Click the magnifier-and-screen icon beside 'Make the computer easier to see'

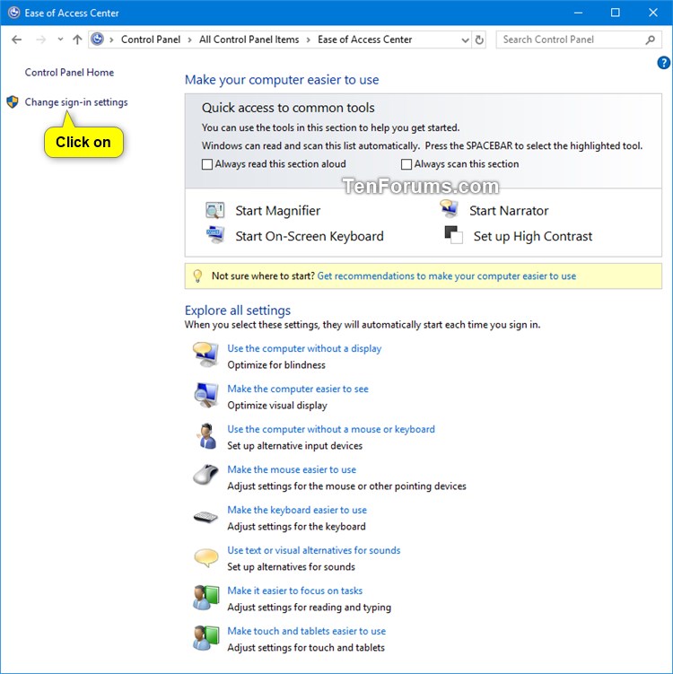[205, 395]
